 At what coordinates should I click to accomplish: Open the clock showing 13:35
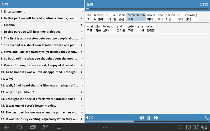pos(192,127)
